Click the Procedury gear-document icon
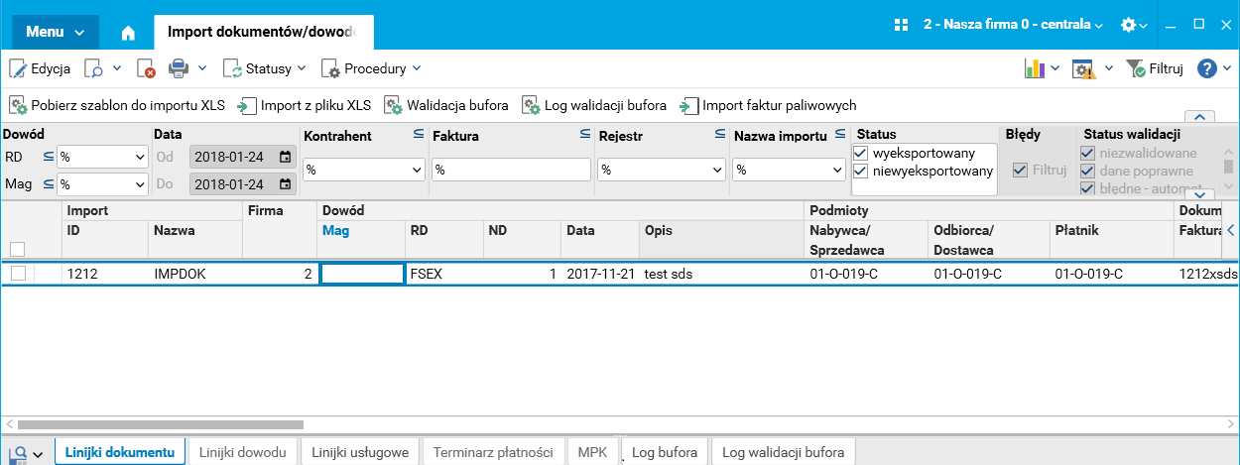 pos(330,68)
